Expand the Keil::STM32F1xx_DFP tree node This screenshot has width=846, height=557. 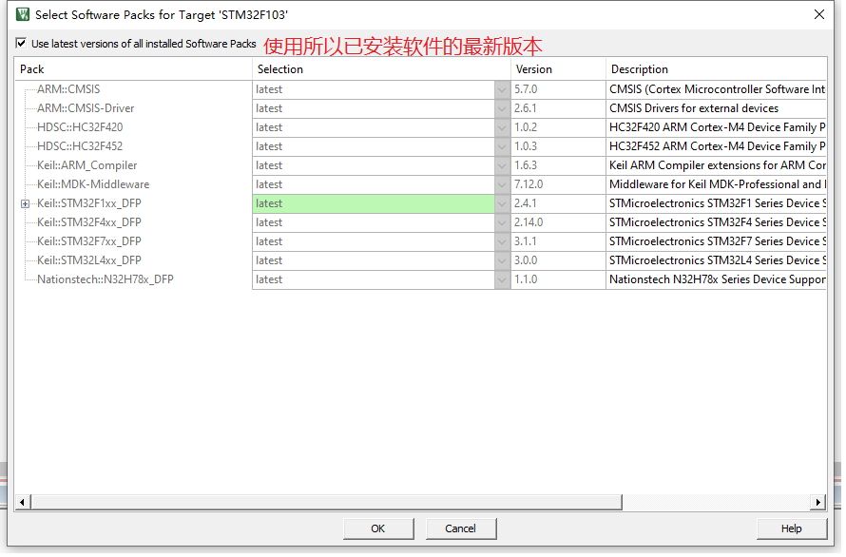pos(25,204)
